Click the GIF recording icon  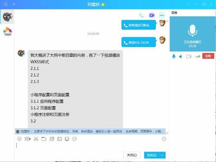(x=28, y=139)
